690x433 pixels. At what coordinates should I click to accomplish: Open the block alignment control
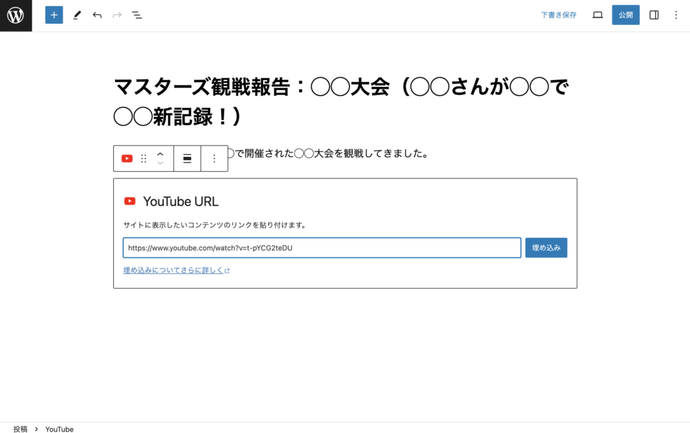(x=187, y=159)
